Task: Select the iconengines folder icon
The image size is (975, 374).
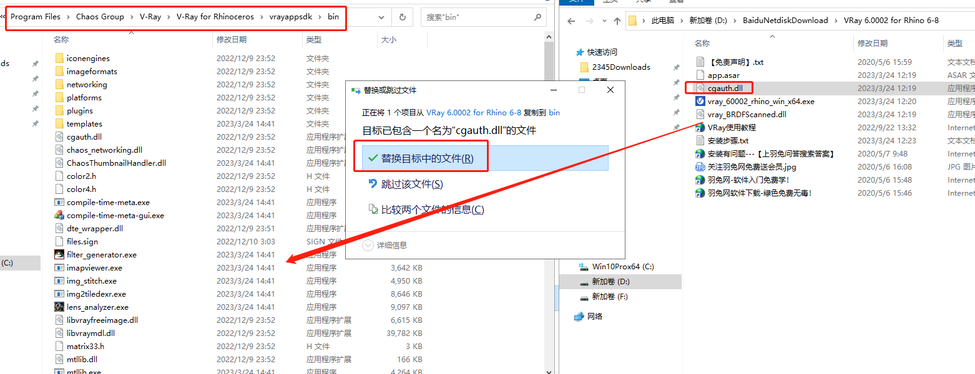Action: (x=59, y=58)
